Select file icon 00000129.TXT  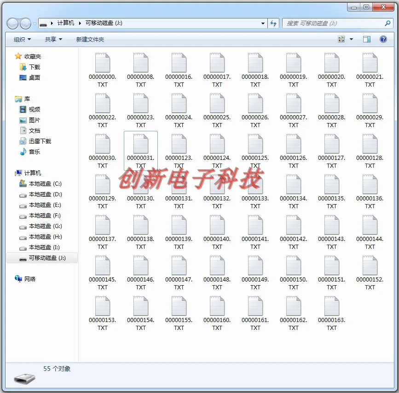(103, 184)
